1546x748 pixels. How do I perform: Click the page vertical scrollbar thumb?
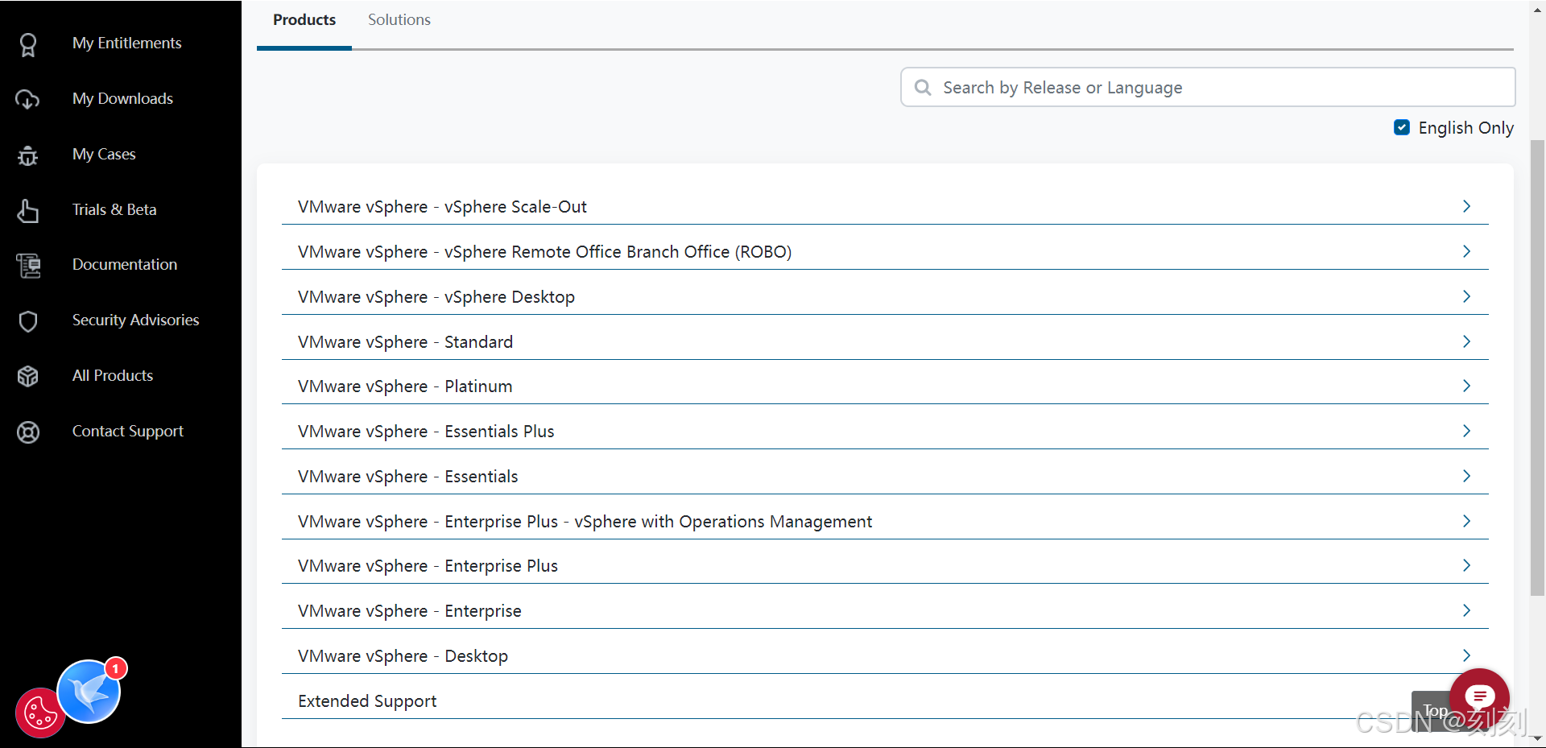tap(1537, 368)
